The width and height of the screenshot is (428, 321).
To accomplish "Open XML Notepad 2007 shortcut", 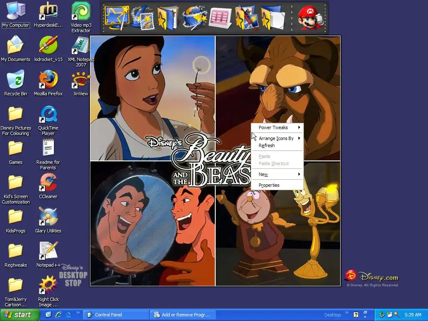I will pos(81,51).
